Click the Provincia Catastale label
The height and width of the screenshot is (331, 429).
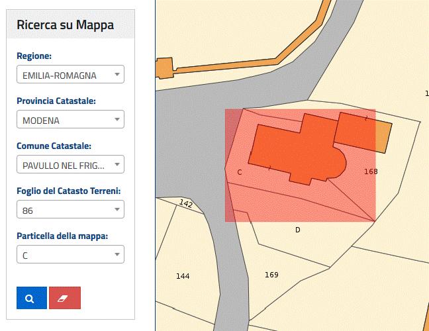(x=56, y=101)
